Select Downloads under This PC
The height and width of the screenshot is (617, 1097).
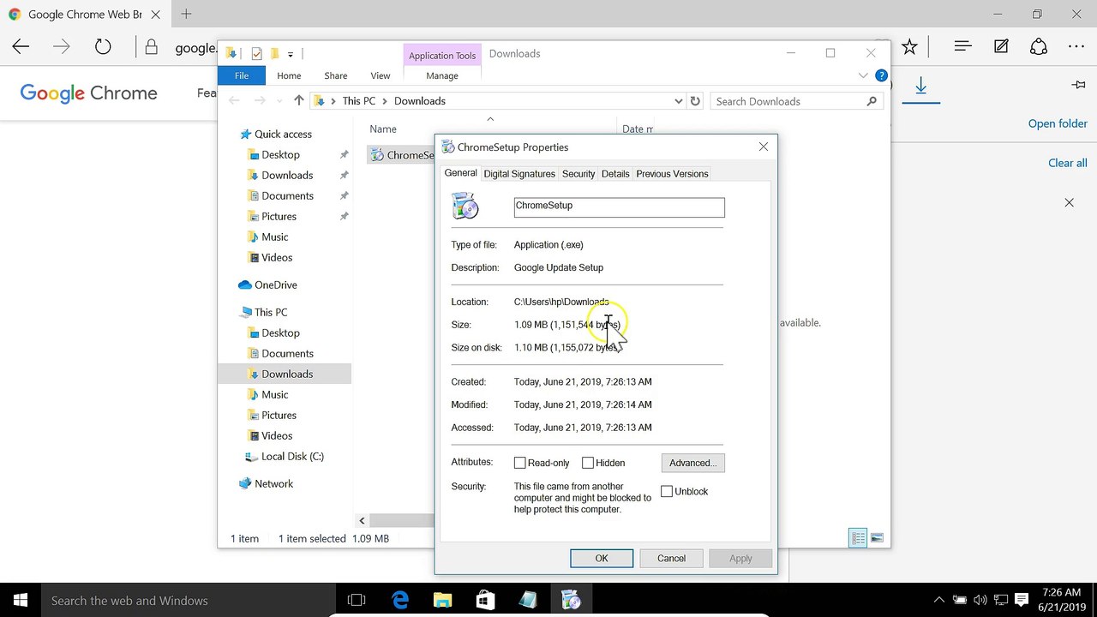[x=286, y=374]
